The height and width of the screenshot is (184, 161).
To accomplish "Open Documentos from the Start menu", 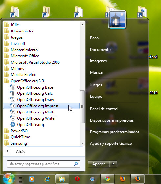I will click(101, 50).
